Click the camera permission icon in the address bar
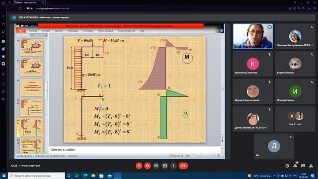The width and height of the screenshot is (318, 179). [x=28, y=8]
